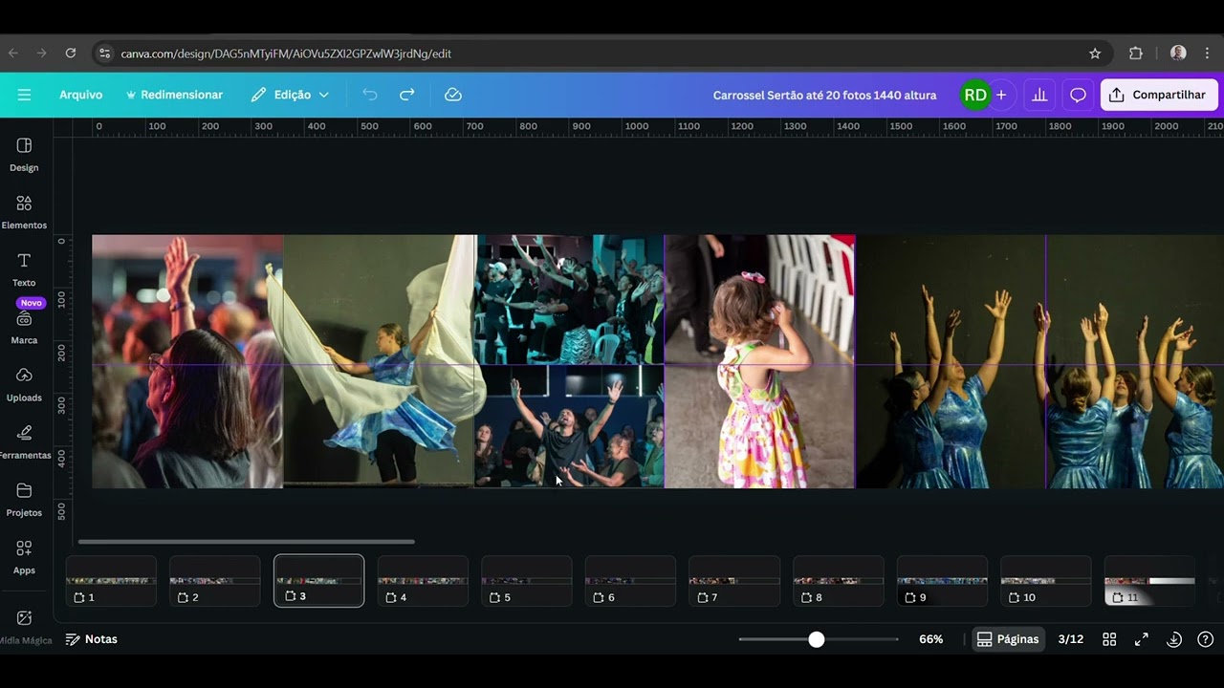Image resolution: width=1224 pixels, height=688 pixels.
Task: Select page 11 thumbnail
Action: coord(1149,581)
